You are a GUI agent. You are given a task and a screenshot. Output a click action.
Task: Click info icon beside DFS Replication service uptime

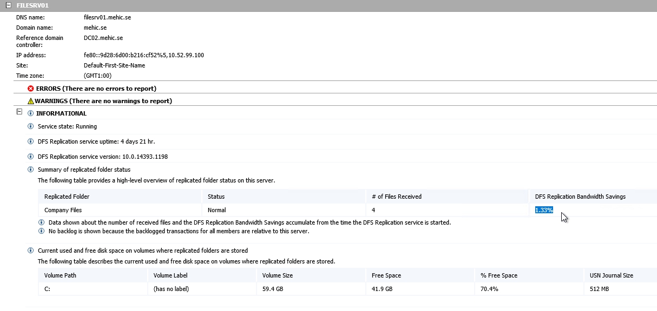[x=30, y=141]
